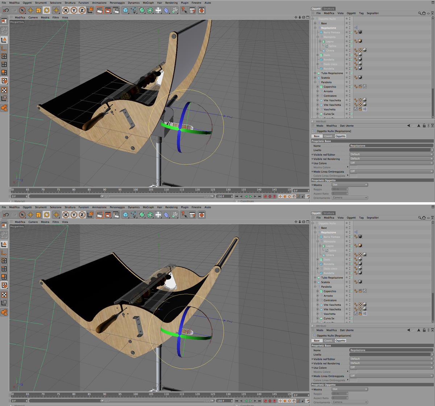Image resolution: width=435 pixels, height=406 pixels.
Task: Toggle the X axis lock in the lower window
Action: point(66,215)
